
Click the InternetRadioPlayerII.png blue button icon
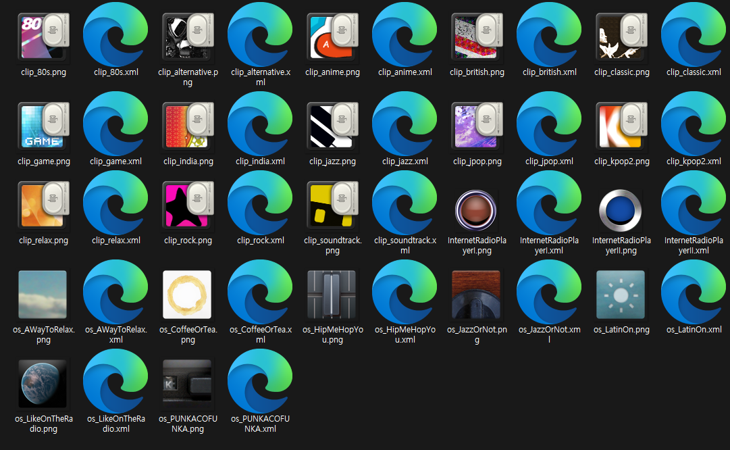point(620,210)
